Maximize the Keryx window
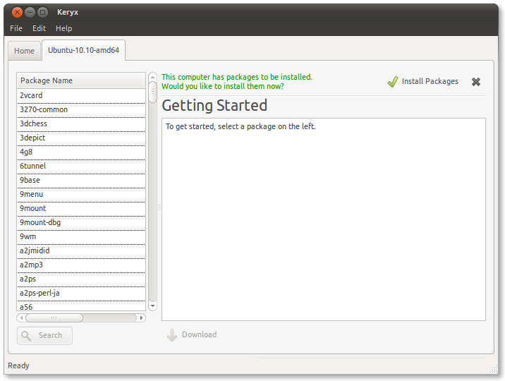Screen dimensions: 505x381 click(42, 13)
